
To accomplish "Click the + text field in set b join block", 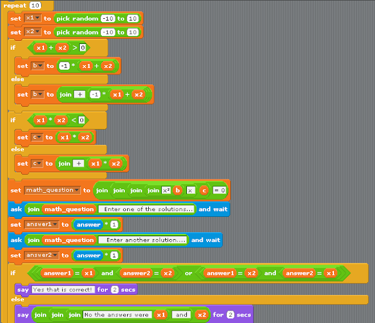I will pos(80,94).
